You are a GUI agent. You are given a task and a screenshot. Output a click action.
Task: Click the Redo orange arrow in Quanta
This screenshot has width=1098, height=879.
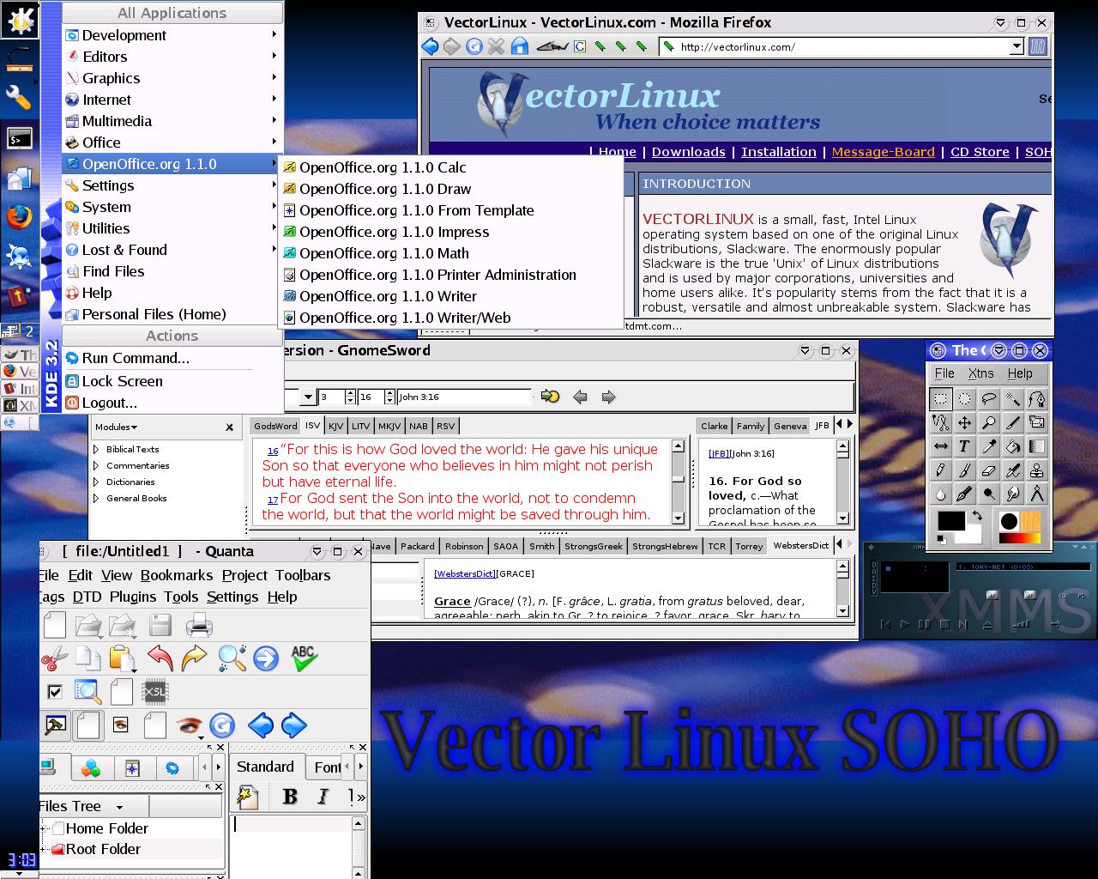[195, 658]
